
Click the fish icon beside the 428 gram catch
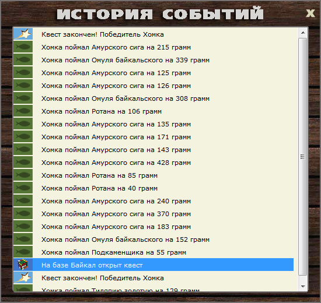(23, 163)
